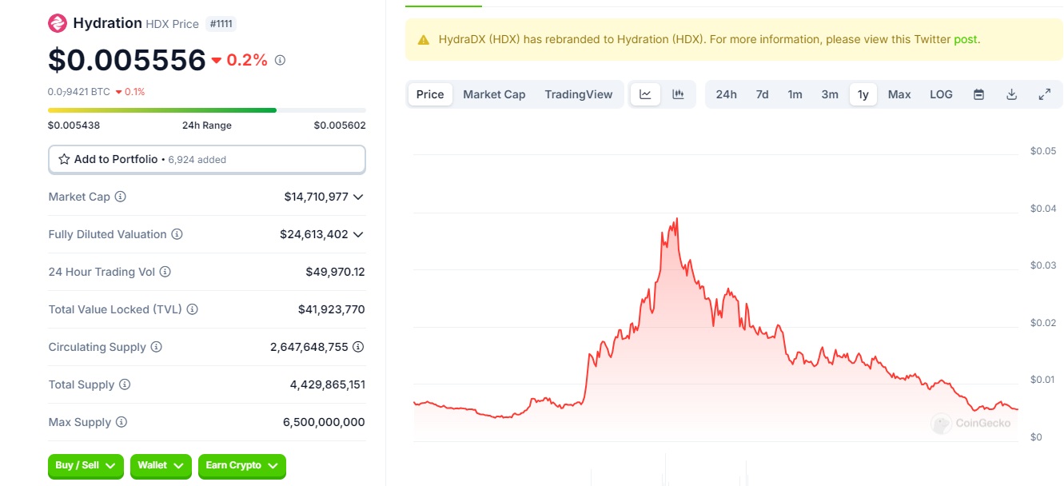Select the 24h time range
The width and height of the screenshot is (1064, 486).
pos(726,94)
